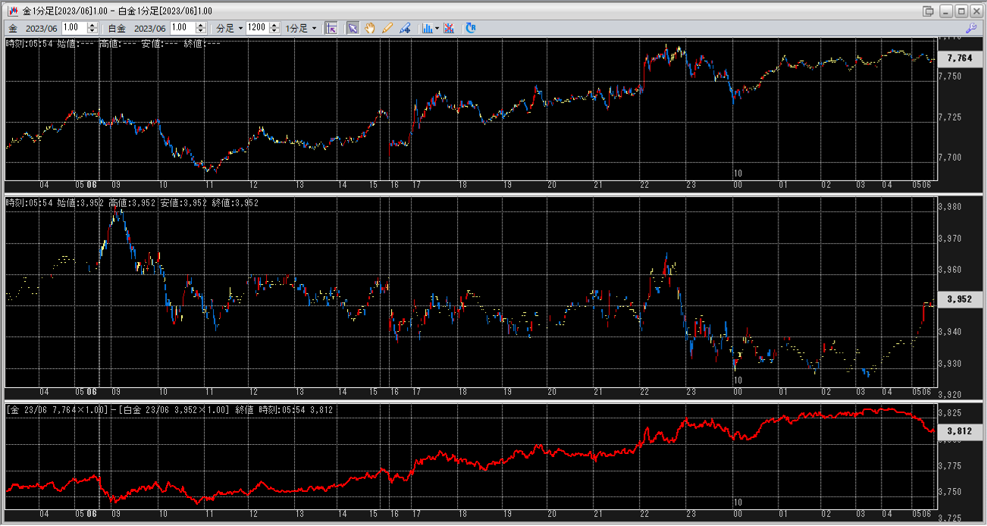
Task: Select the pencil trendline drawing tool
Action: click(x=387, y=28)
